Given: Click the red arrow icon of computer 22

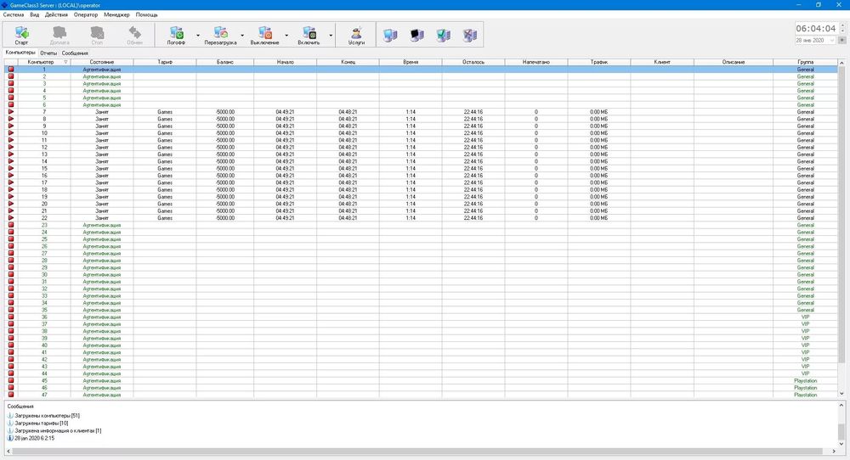Looking at the screenshot, I should pos(11,217).
